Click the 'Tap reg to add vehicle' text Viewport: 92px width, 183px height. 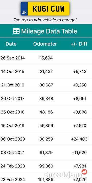(45, 20)
